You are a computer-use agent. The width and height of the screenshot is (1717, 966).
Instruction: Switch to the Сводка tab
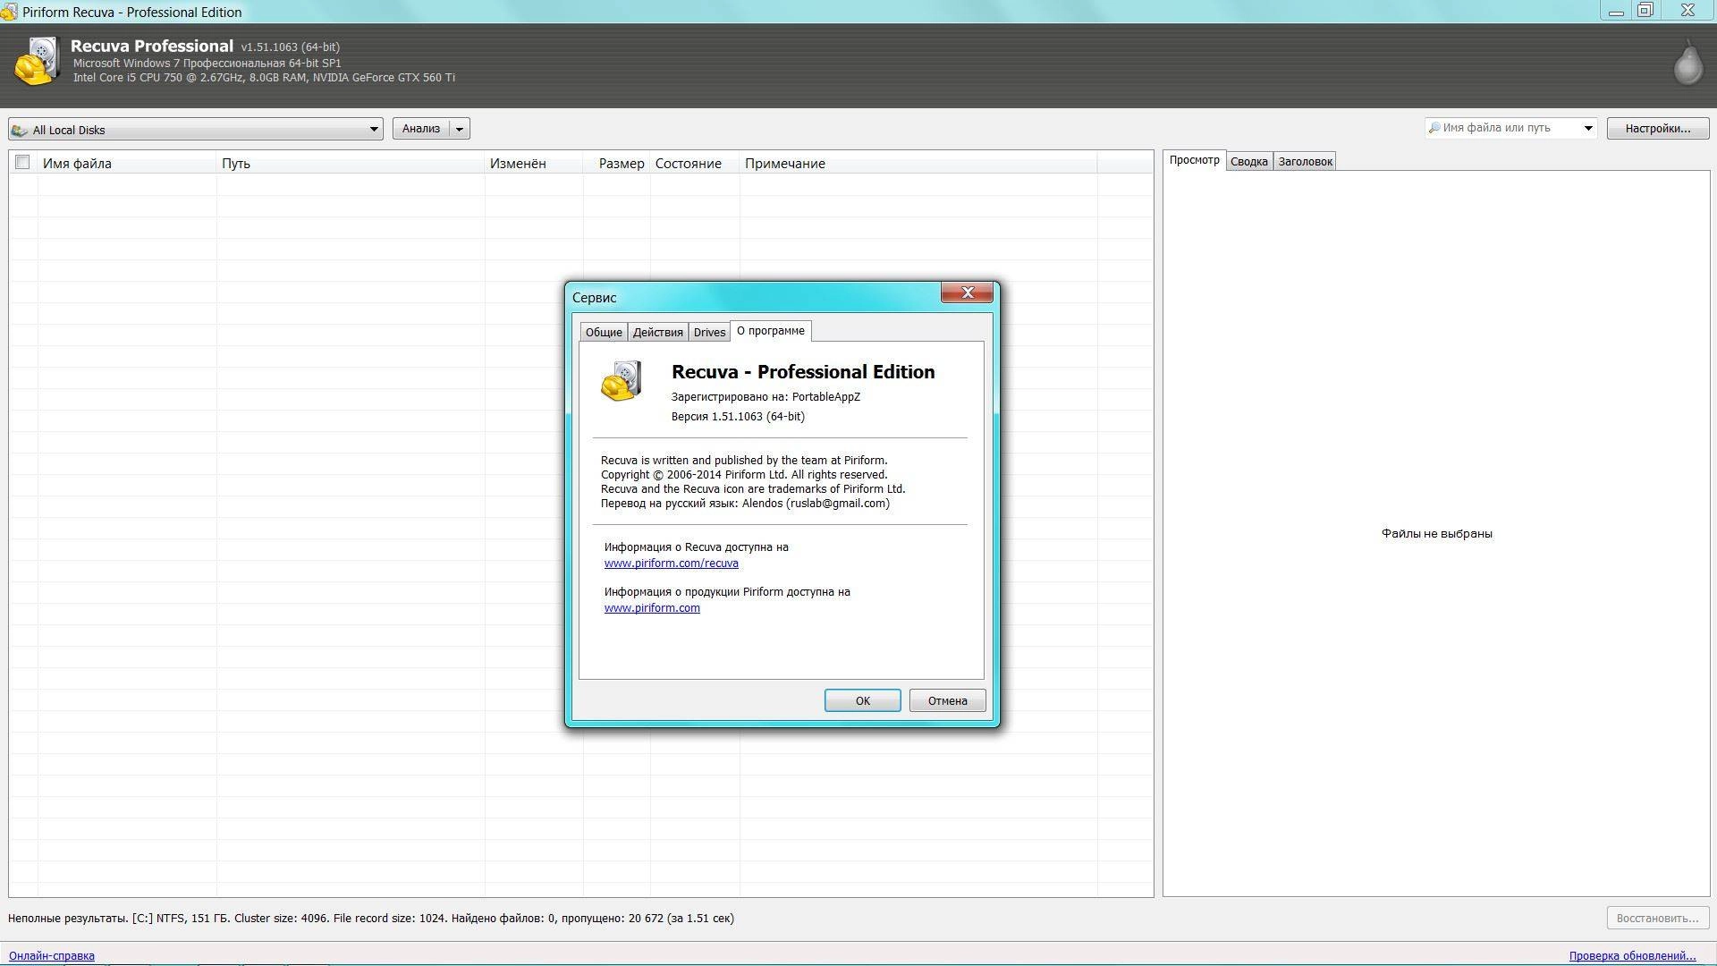click(x=1248, y=162)
